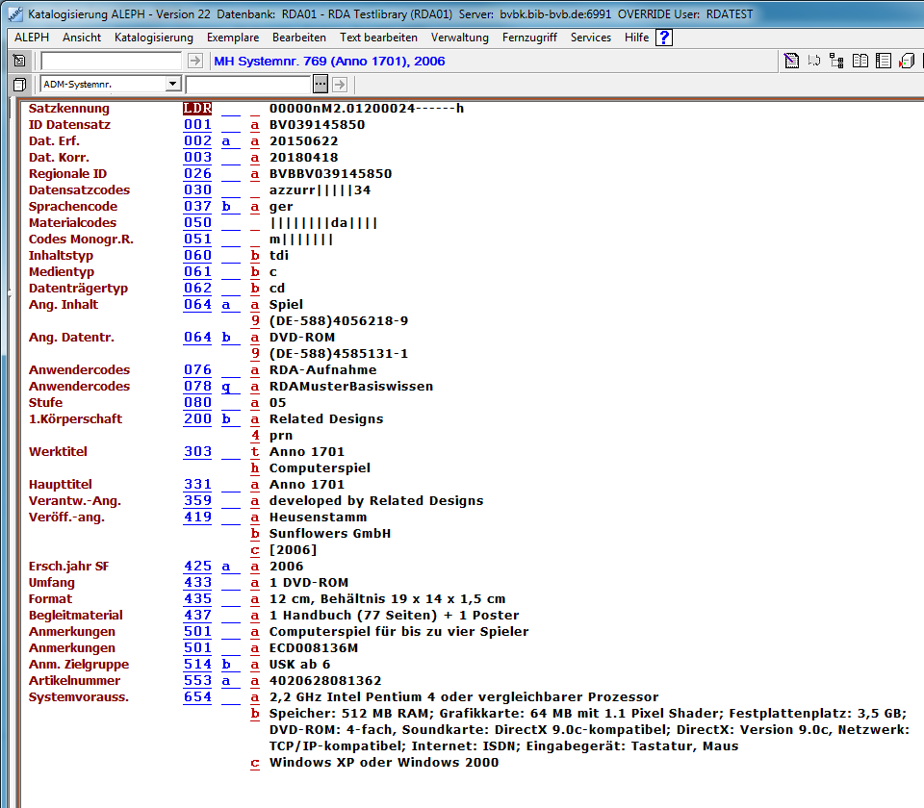Click field tag 654 for Systemvorauss.
The height and width of the screenshot is (808, 924).
(x=197, y=697)
